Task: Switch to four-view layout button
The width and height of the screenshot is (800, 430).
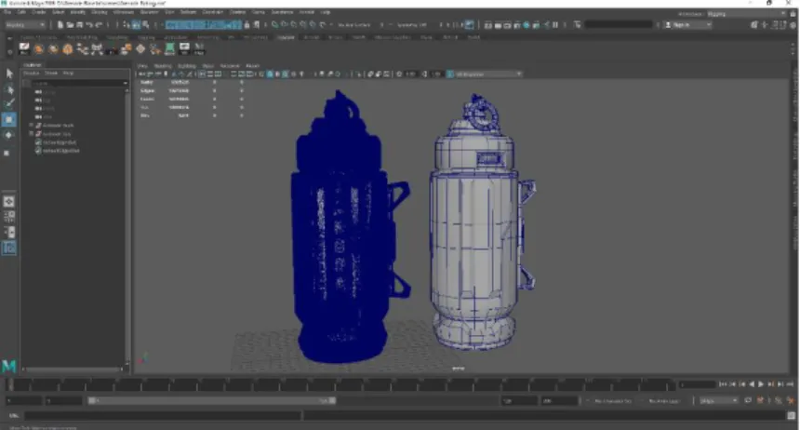Action: pos(9,217)
